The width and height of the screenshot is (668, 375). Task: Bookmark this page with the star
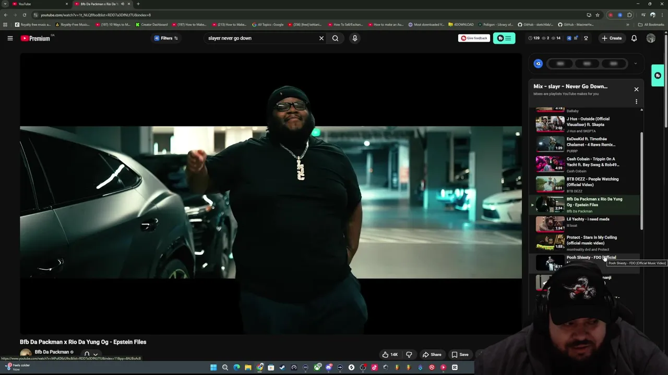point(598,15)
